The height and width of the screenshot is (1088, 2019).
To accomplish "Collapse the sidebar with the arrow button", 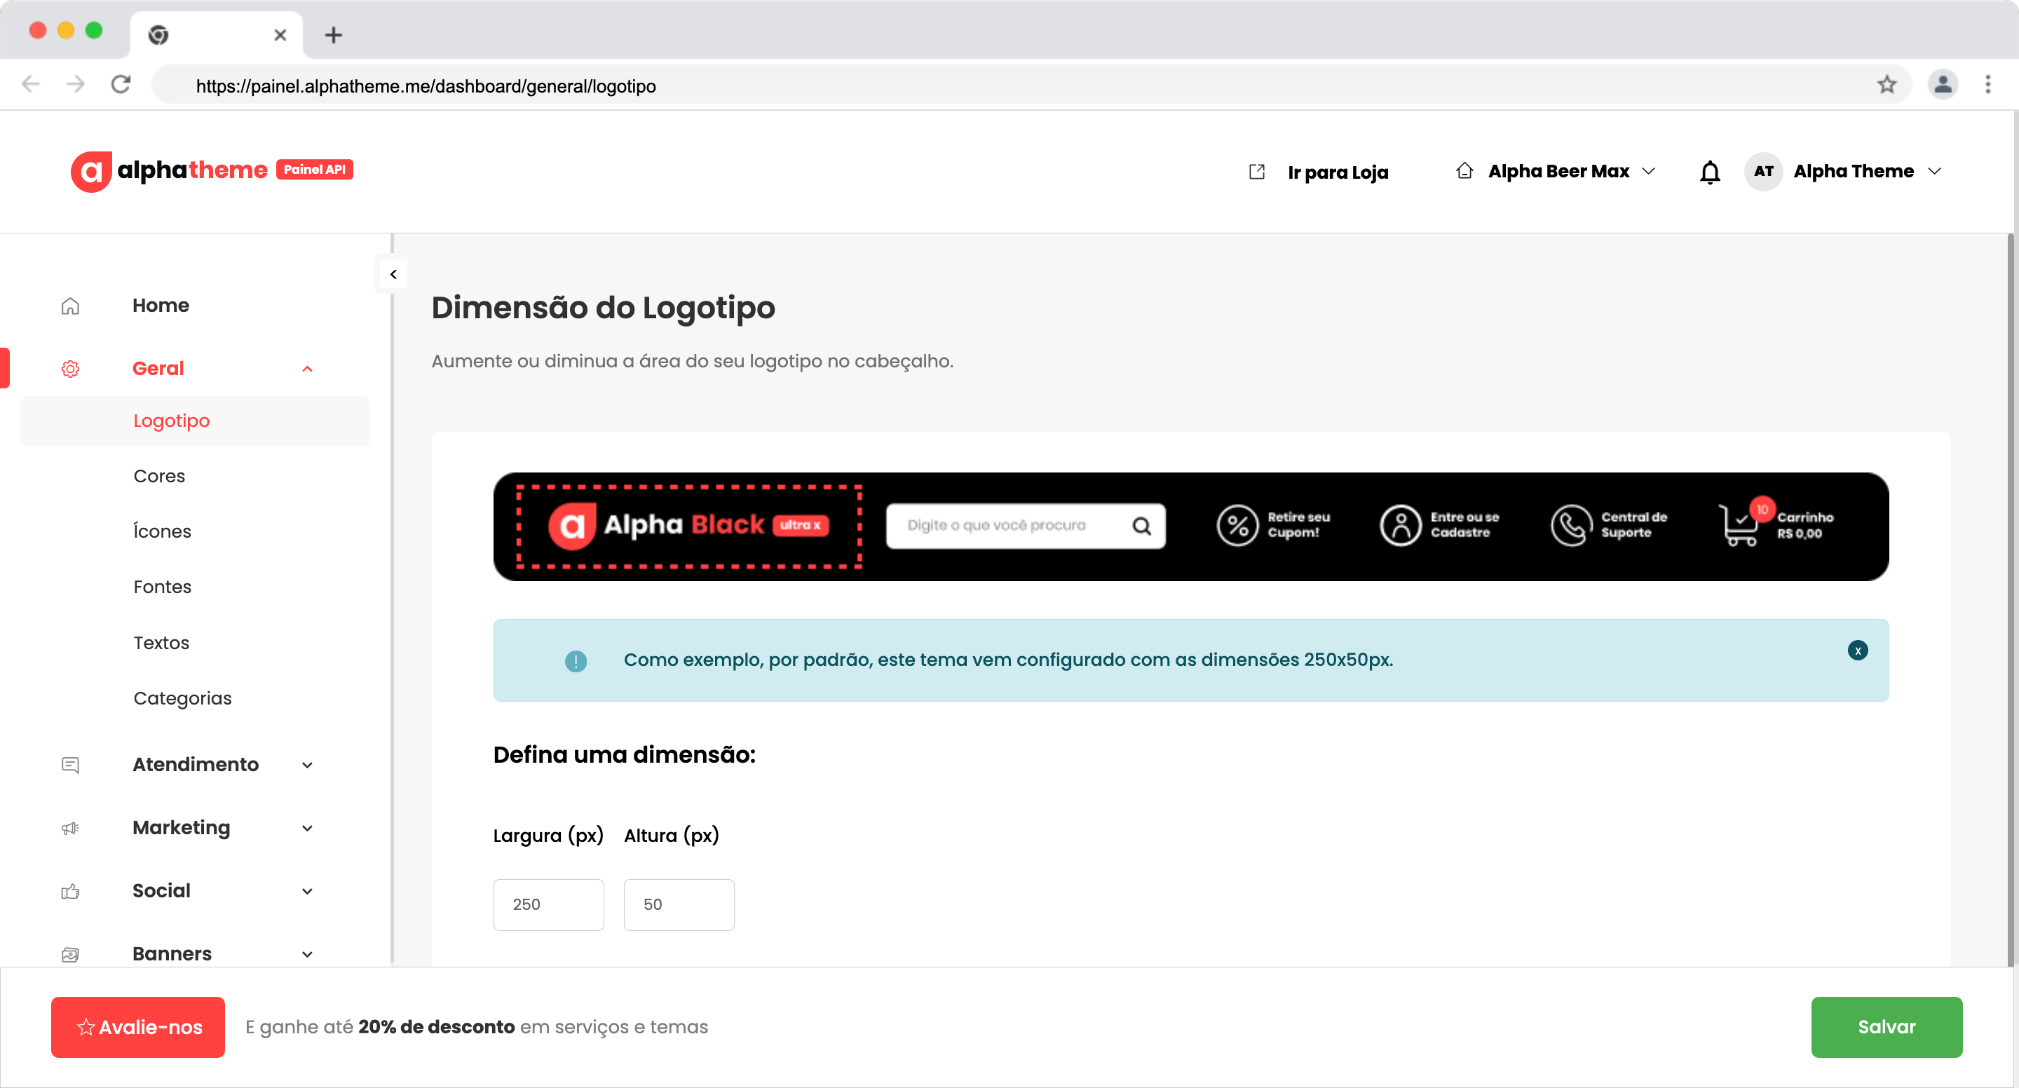I will click(393, 274).
